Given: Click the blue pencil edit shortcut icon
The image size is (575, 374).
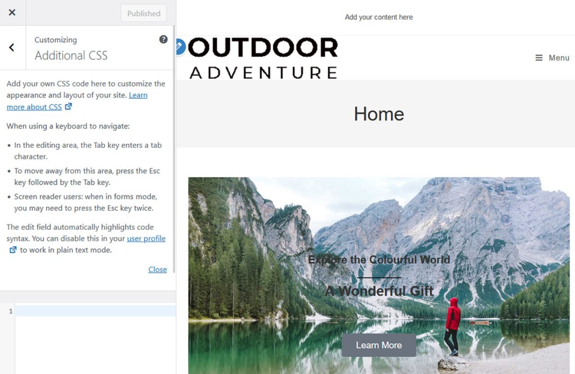Looking at the screenshot, I should click(180, 47).
